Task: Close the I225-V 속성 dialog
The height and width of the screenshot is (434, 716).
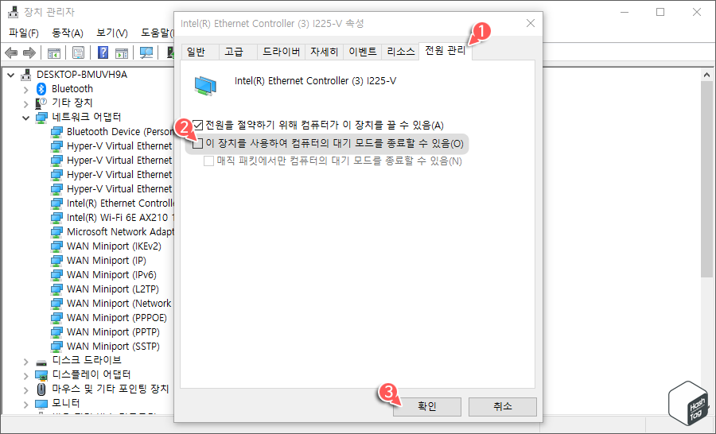Action: click(530, 23)
